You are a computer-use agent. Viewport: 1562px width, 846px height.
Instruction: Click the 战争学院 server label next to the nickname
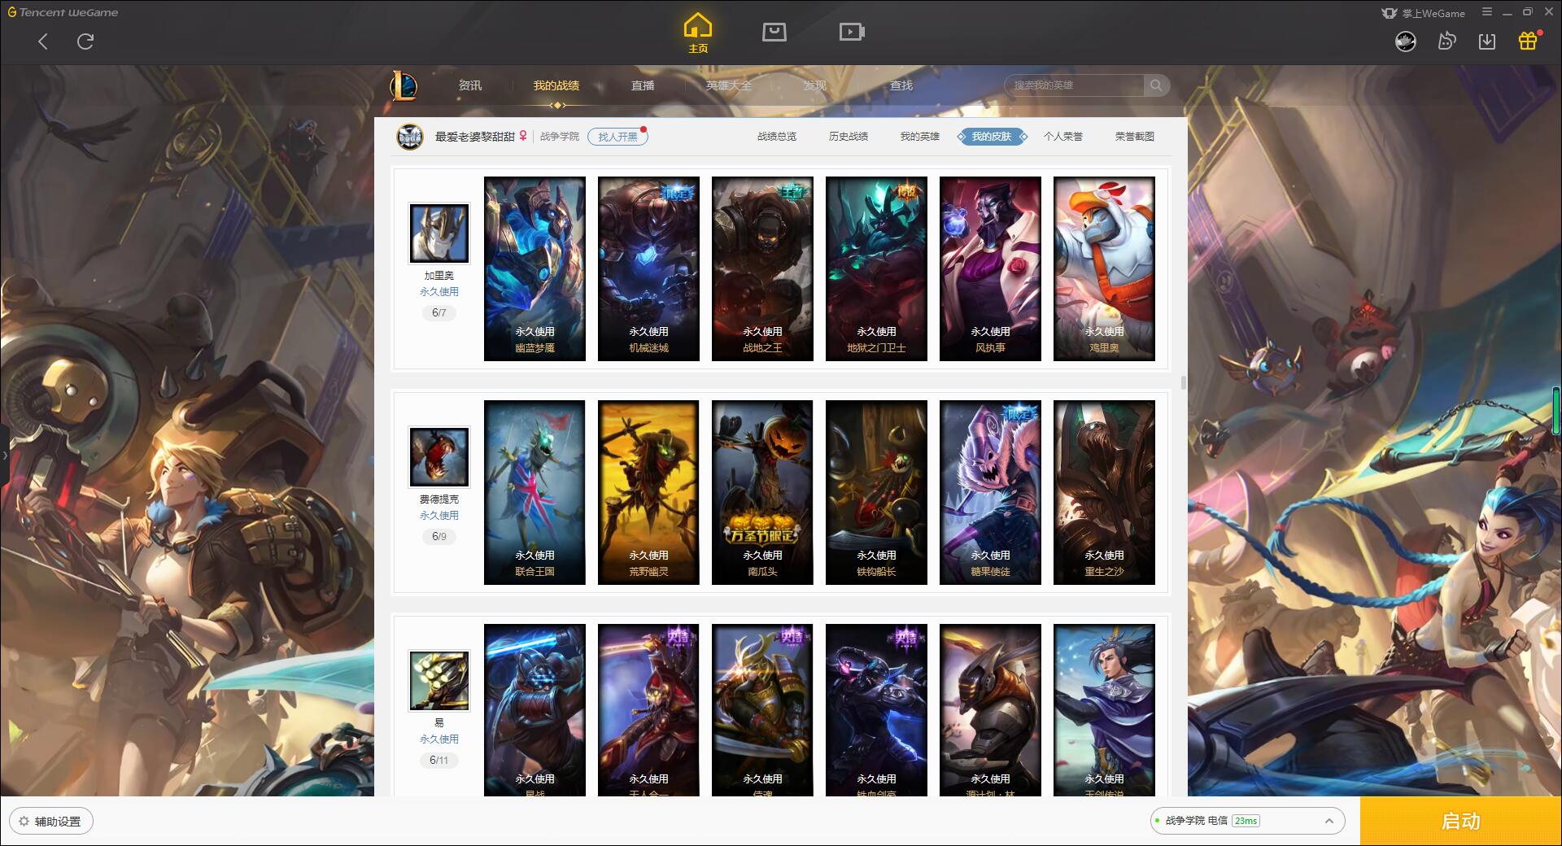pyautogui.click(x=560, y=137)
